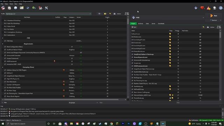Toggle the Moon Boots Begone checkbox
224x126 pixels.
pos(5,96)
